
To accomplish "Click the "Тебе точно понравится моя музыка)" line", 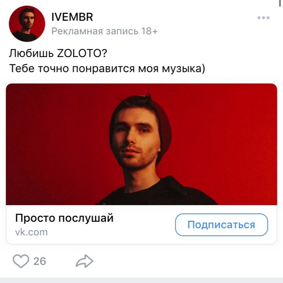I will click(107, 69).
